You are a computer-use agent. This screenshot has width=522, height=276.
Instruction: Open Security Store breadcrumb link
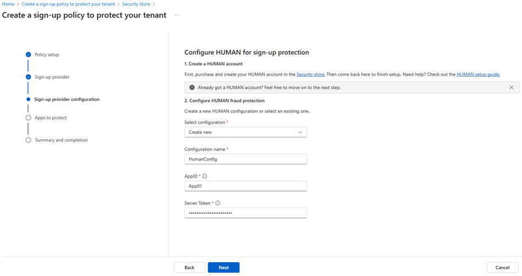click(x=136, y=4)
